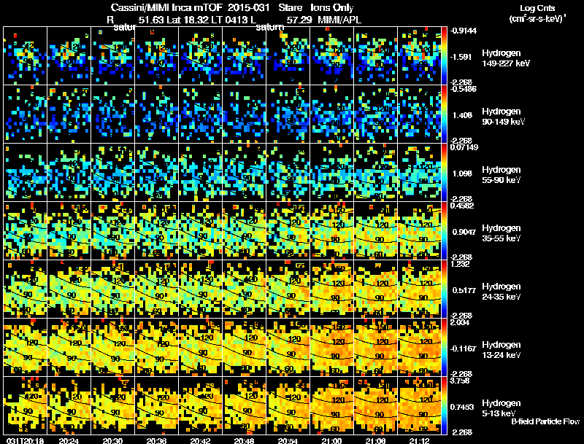Click the '-0.5486' colorbar value
584x444 pixels.
(464, 89)
